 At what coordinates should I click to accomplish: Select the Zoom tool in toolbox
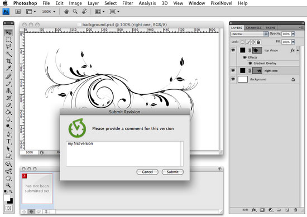pos(8,185)
